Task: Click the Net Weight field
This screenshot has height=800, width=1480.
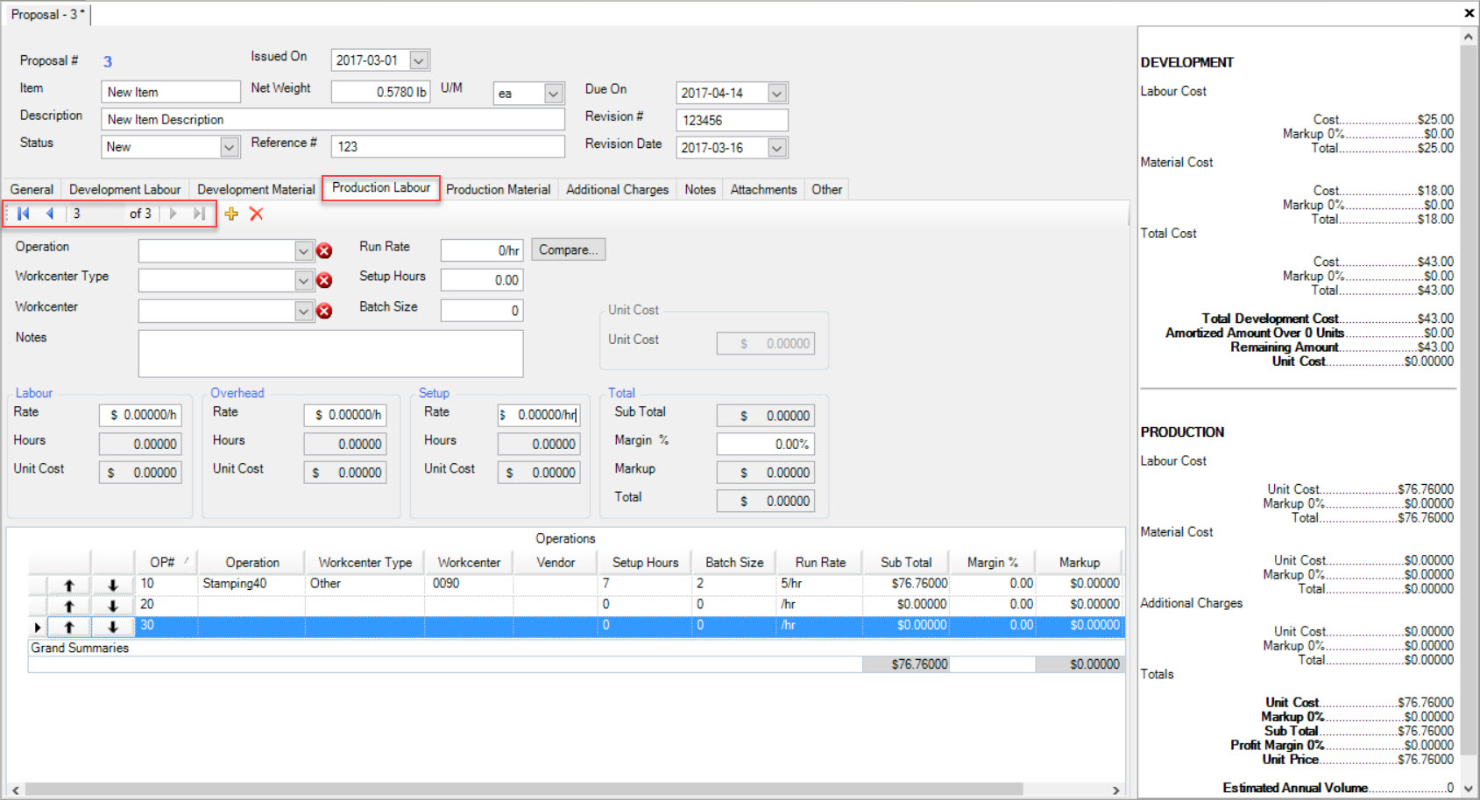Action: coord(380,92)
